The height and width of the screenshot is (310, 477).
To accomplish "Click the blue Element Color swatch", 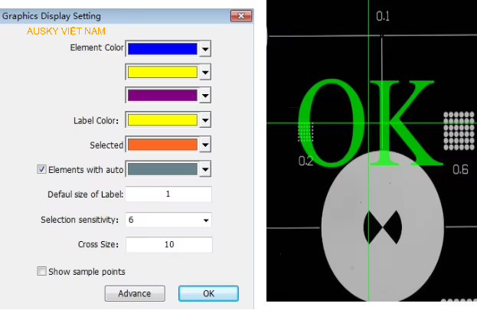I will coord(162,48).
